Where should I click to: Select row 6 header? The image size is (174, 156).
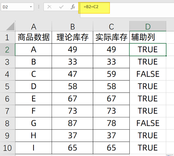coord(7,99)
